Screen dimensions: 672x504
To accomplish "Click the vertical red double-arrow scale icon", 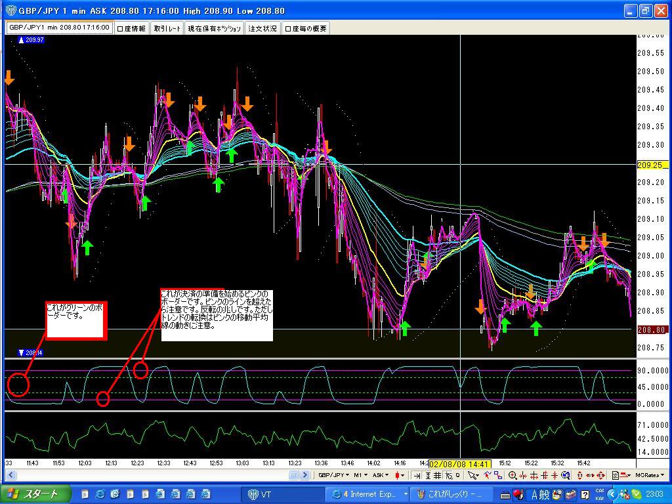I will (580, 475).
